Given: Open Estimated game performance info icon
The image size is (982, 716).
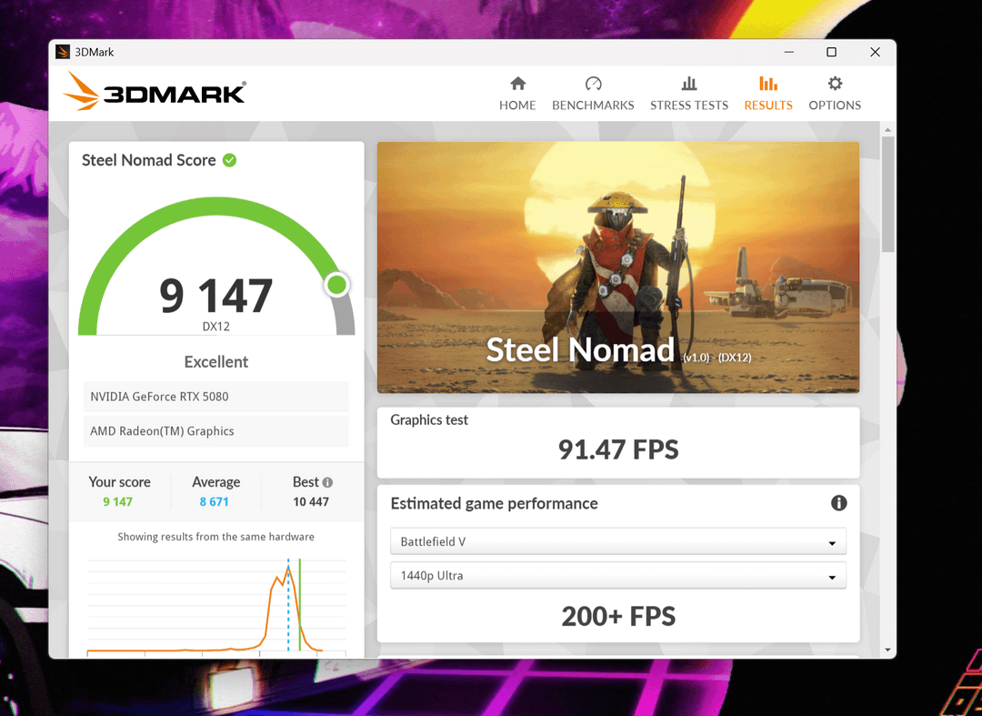Looking at the screenshot, I should point(838,503).
